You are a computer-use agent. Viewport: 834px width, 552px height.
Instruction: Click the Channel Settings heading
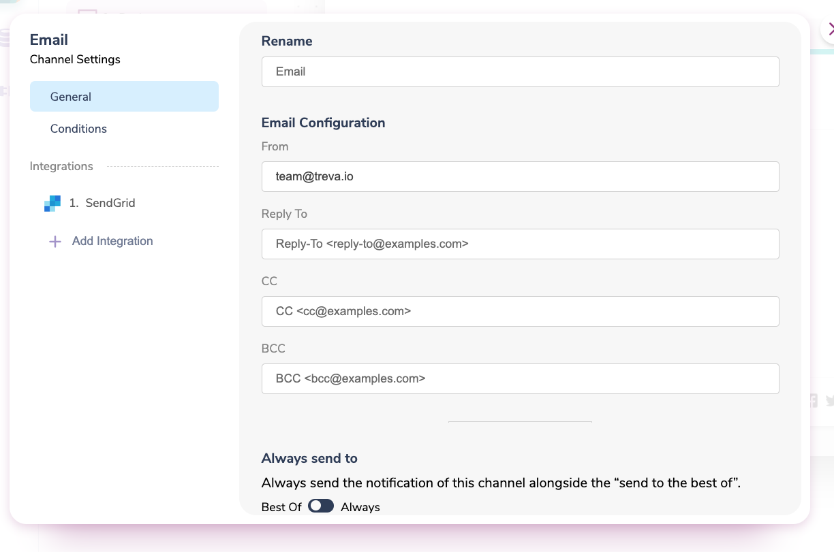tap(75, 60)
